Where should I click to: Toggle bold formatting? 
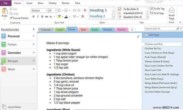click(x=33, y=16)
